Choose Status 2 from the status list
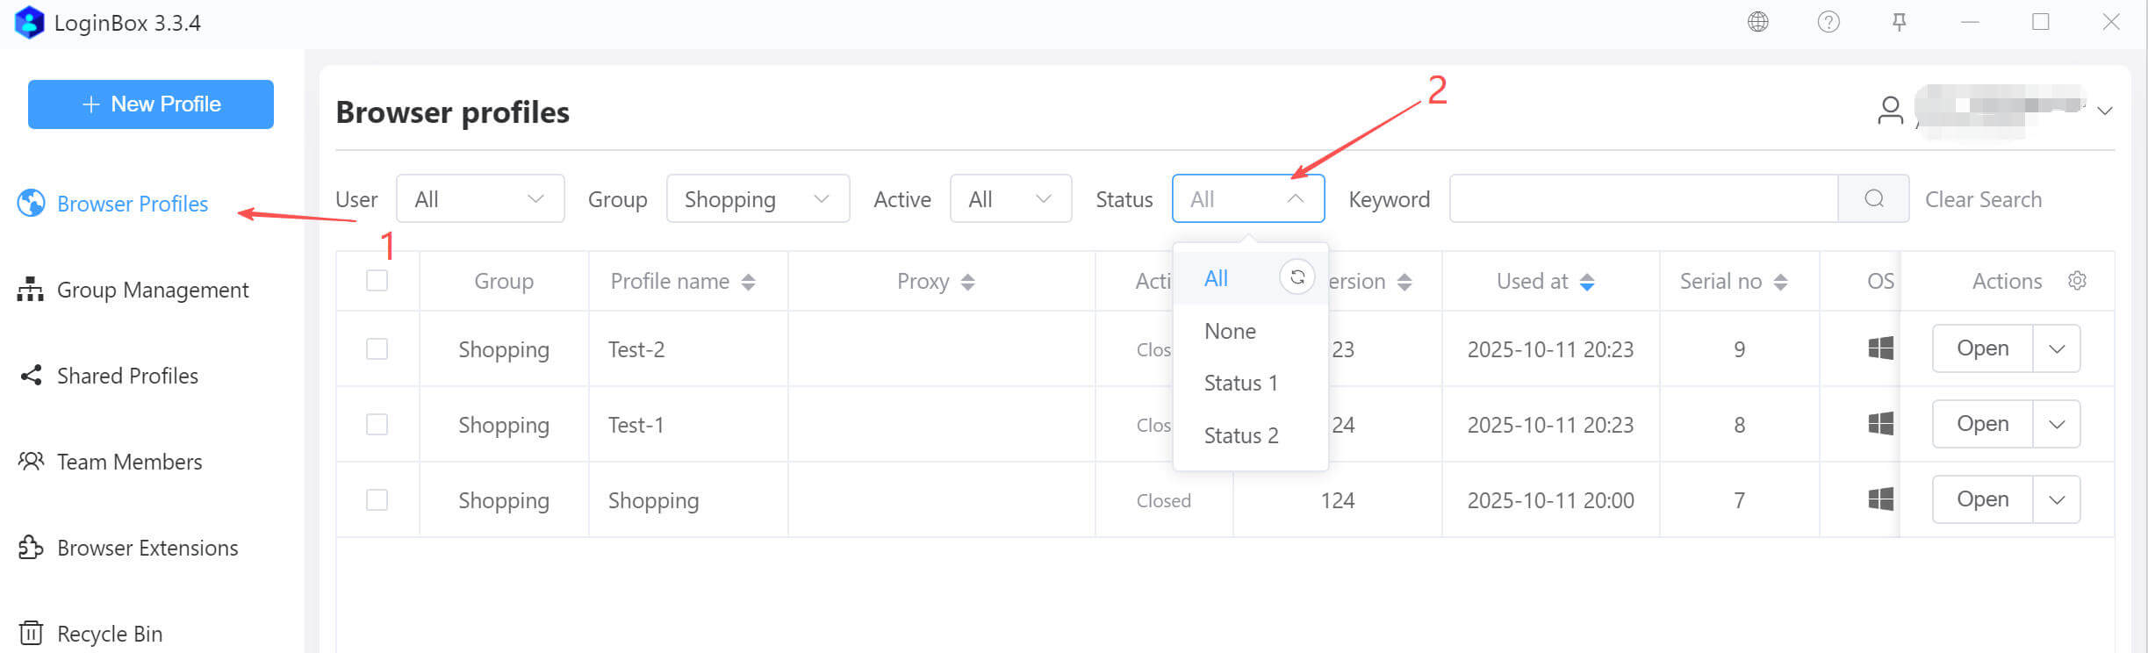 coord(1241,435)
